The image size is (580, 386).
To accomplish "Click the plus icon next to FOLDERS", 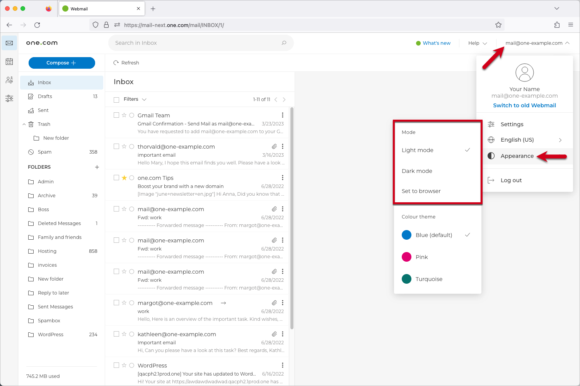I will (97, 167).
